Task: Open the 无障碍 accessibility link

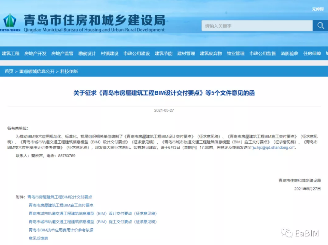Action: coord(317,9)
